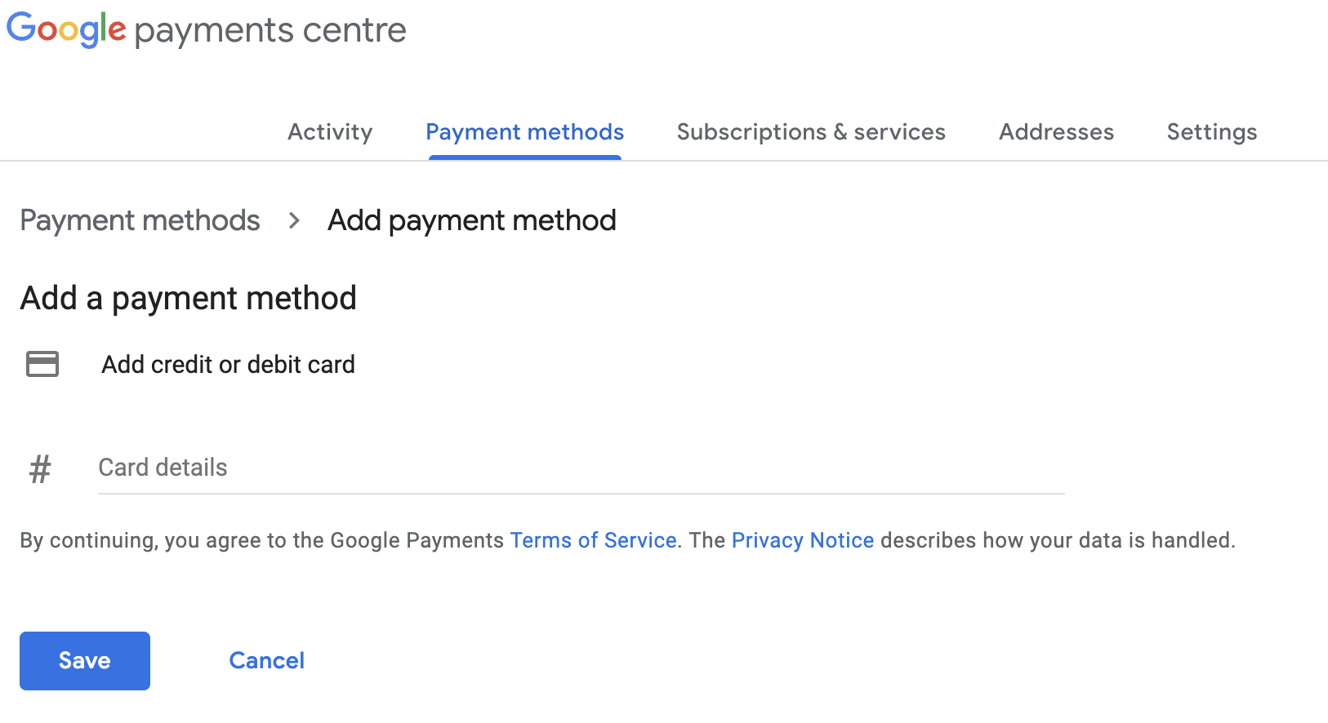Click the Payment methods breadcrumb link
Screen dimensions: 1328x723
[140, 220]
